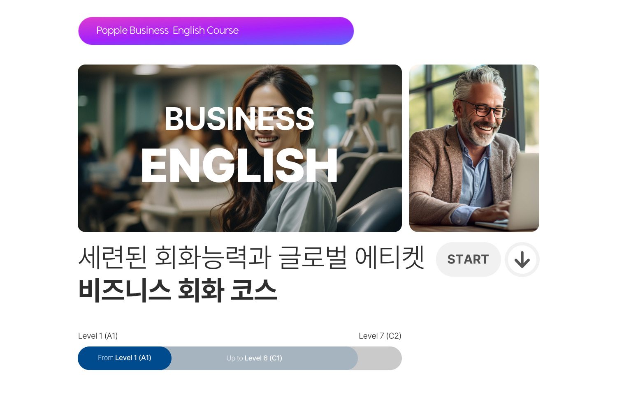Click the START button

[468, 259]
